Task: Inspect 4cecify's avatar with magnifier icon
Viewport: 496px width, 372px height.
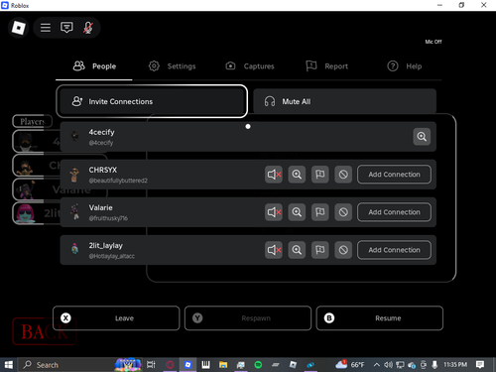Action: 422,137
